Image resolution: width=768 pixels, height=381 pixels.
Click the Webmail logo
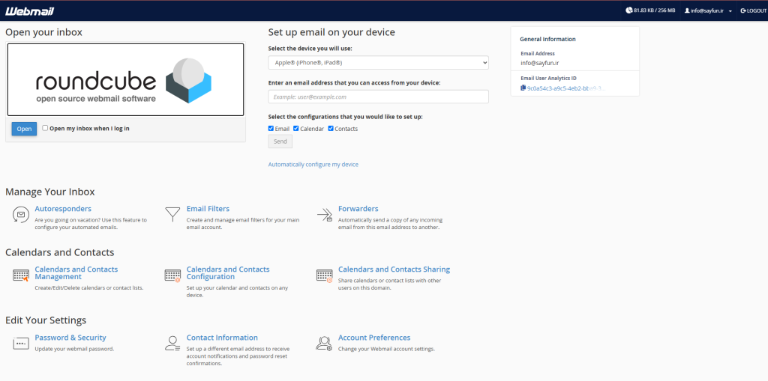[x=29, y=10]
